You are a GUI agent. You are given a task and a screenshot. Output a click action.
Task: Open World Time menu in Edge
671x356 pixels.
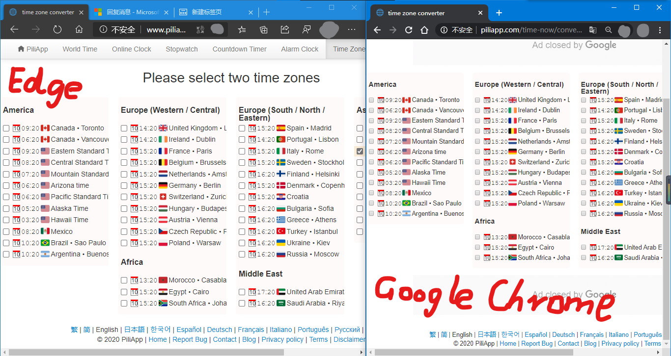coord(80,49)
